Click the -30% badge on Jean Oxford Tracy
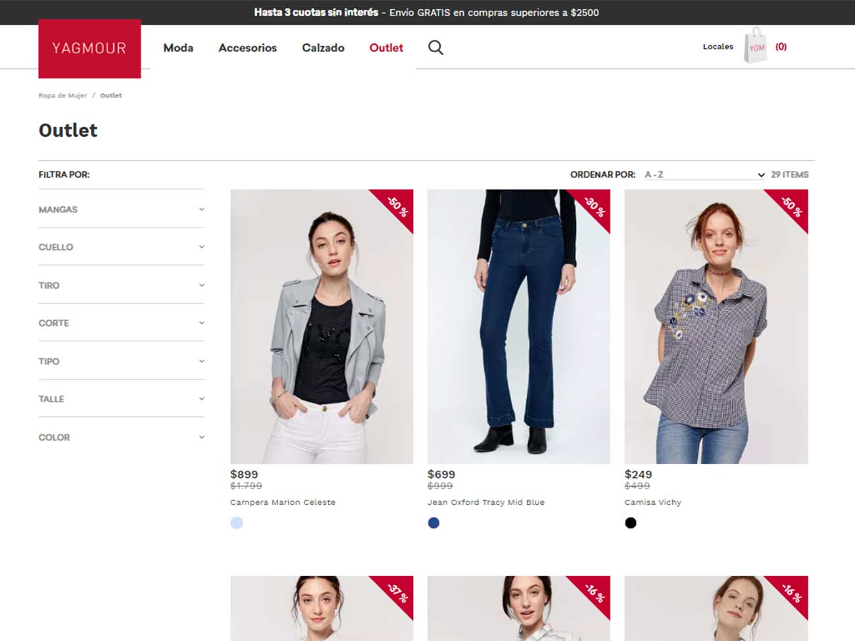Image resolution: width=855 pixels, height=641 pixels. click(x=593, y=206)
